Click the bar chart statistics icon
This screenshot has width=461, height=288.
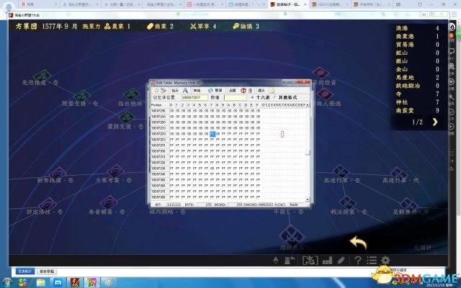[326, 260]
